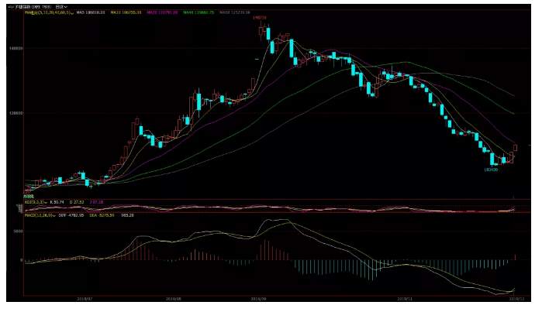This screenshot has width=542, height=312.
Task: Click the 2019/11 date axis label
Action: [405, 299]
